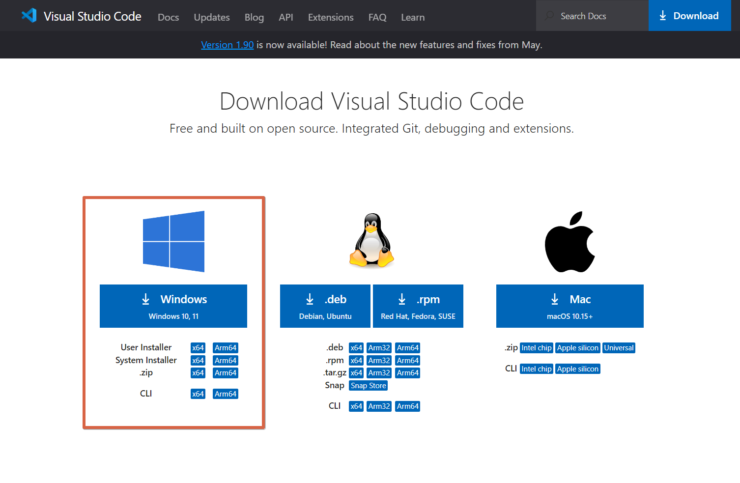Select Arm64 for Windows .zip

point(226,373)
